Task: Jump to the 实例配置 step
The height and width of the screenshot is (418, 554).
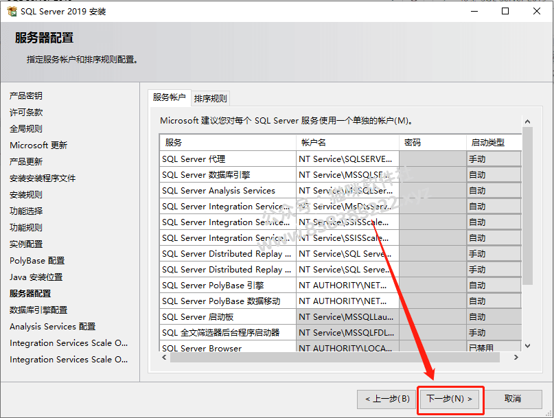Action: point(26,244)
